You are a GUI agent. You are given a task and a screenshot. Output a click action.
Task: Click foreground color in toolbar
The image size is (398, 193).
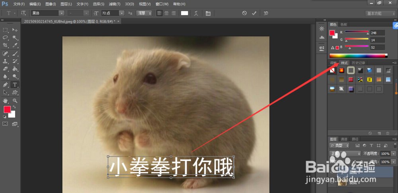tap(7, 110)
